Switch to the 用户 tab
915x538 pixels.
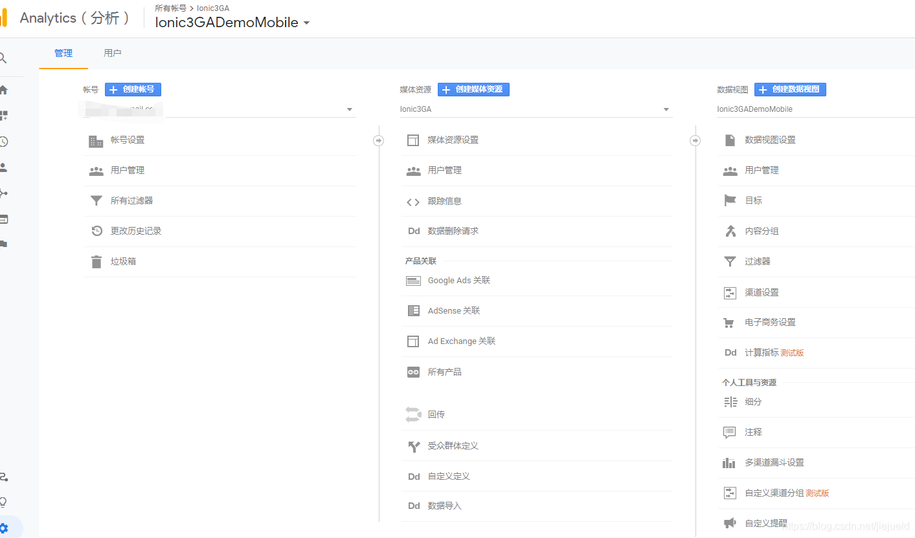113,53
